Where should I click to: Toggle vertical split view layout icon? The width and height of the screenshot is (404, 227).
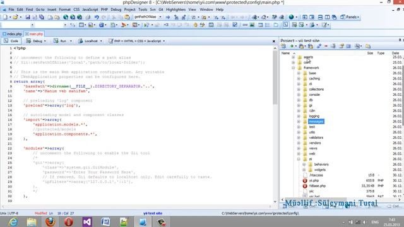[x=327, y=17]
